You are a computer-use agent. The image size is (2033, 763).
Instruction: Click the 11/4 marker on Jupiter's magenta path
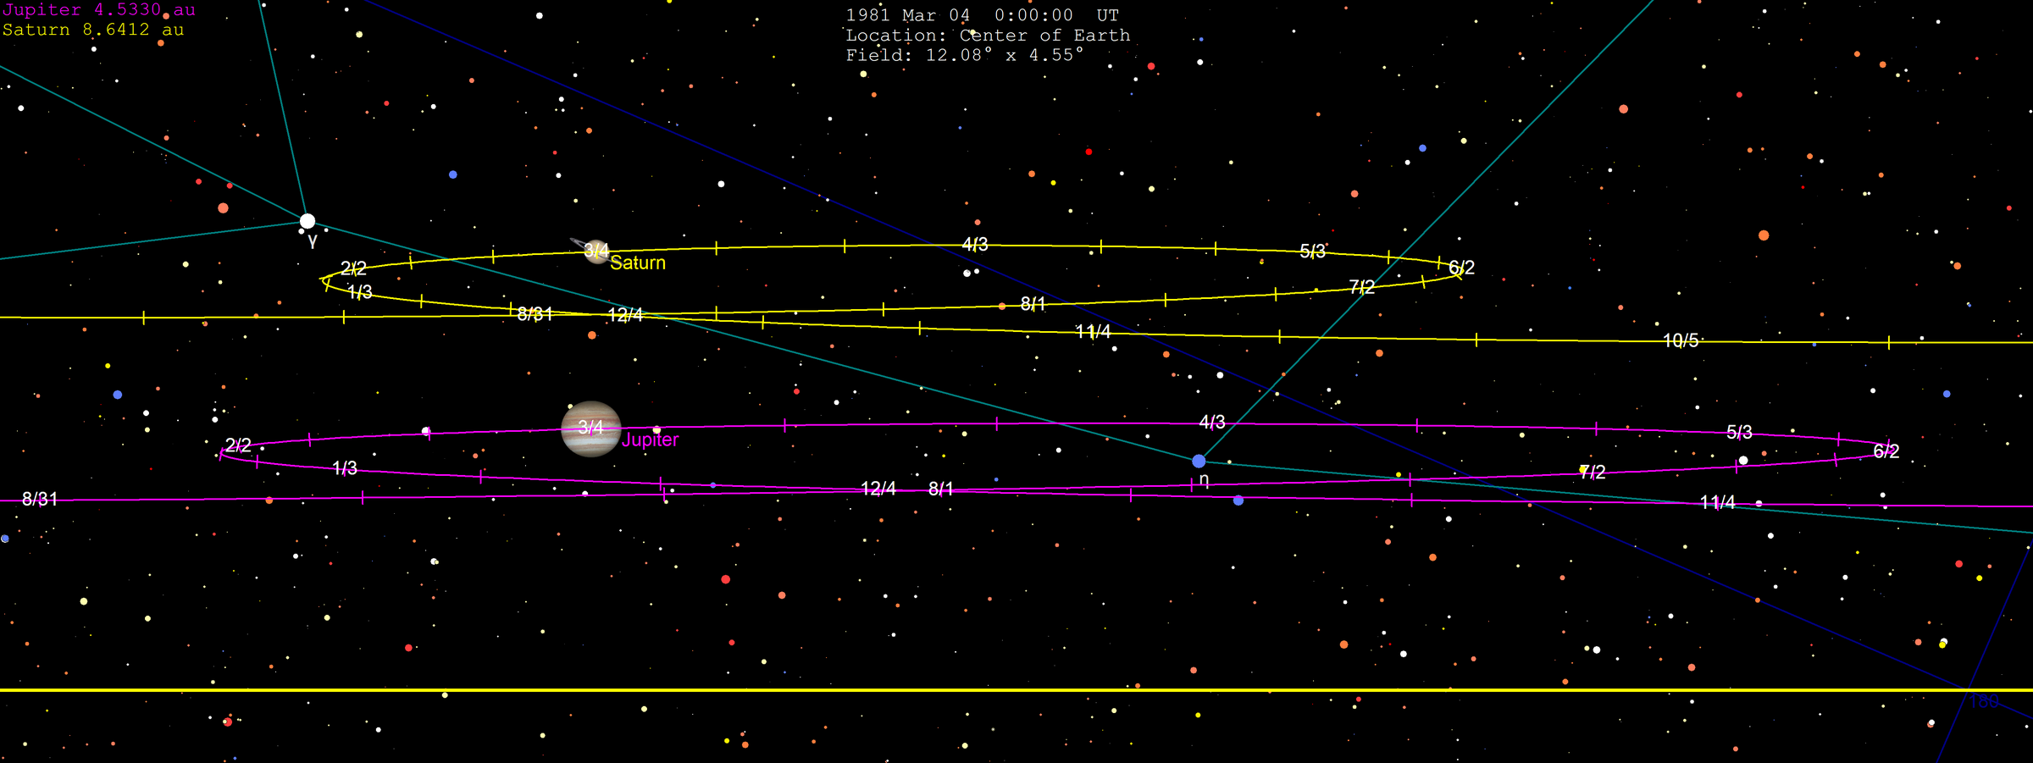click(x=1717, y=503)
